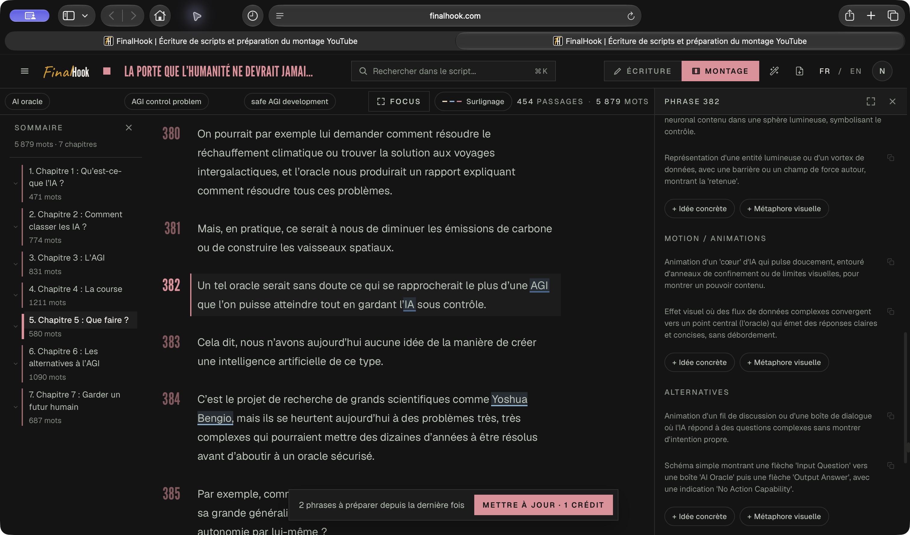Close the Sommaire sidebar
Viewport: 910px width, 535px height.
pyautogui.click(x=128, y=128)
